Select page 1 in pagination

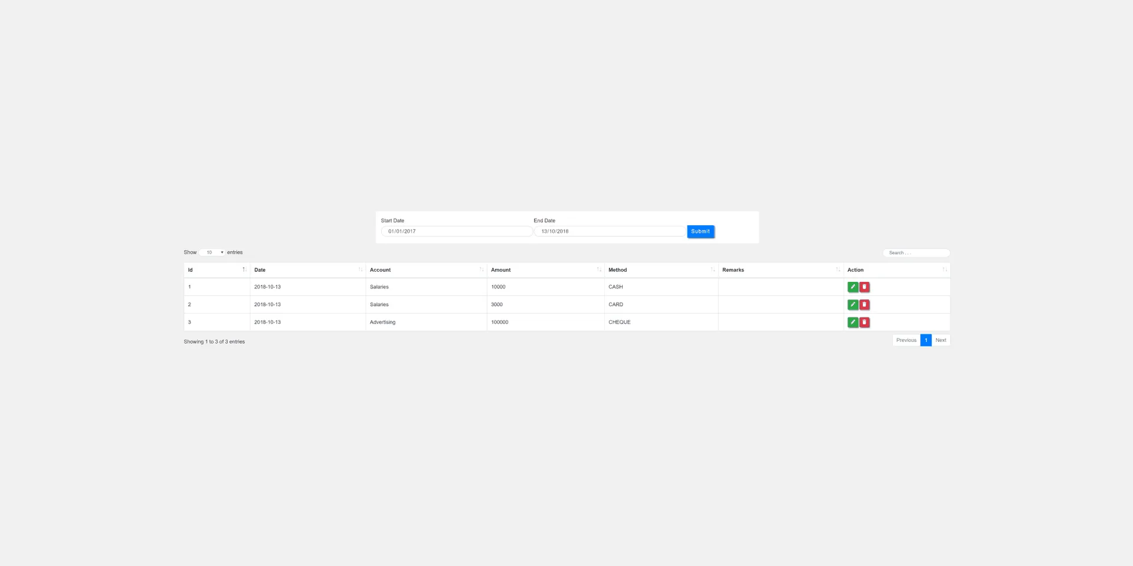(x=926, y=340)
